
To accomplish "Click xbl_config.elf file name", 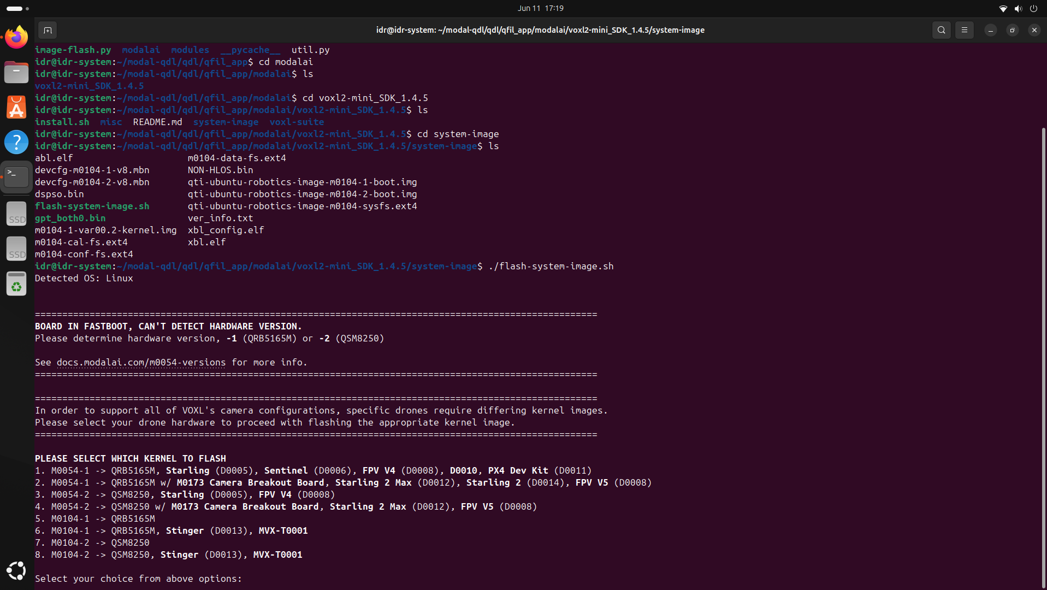I will tap(226, 230).
